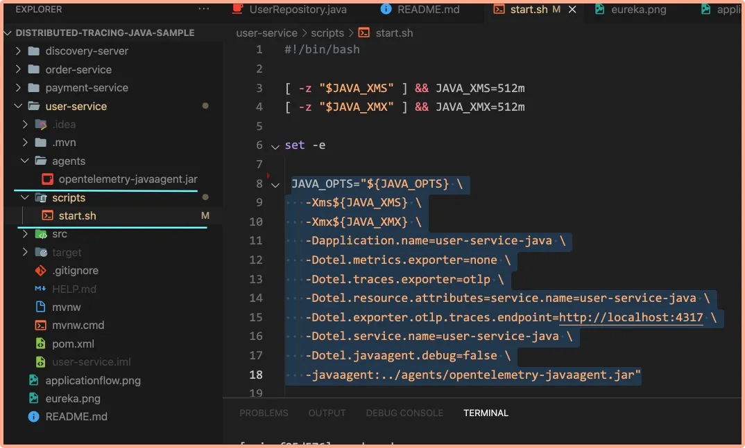Image resolution: width=745 pixels, height=448 pixels.
Task: Open Explorer more actions ellipsis
Action: pos(203,9)
